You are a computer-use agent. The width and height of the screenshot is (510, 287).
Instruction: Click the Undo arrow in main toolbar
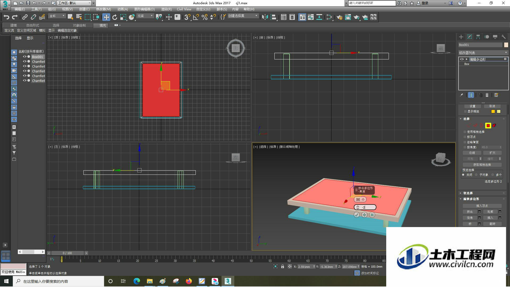(6, 17)
